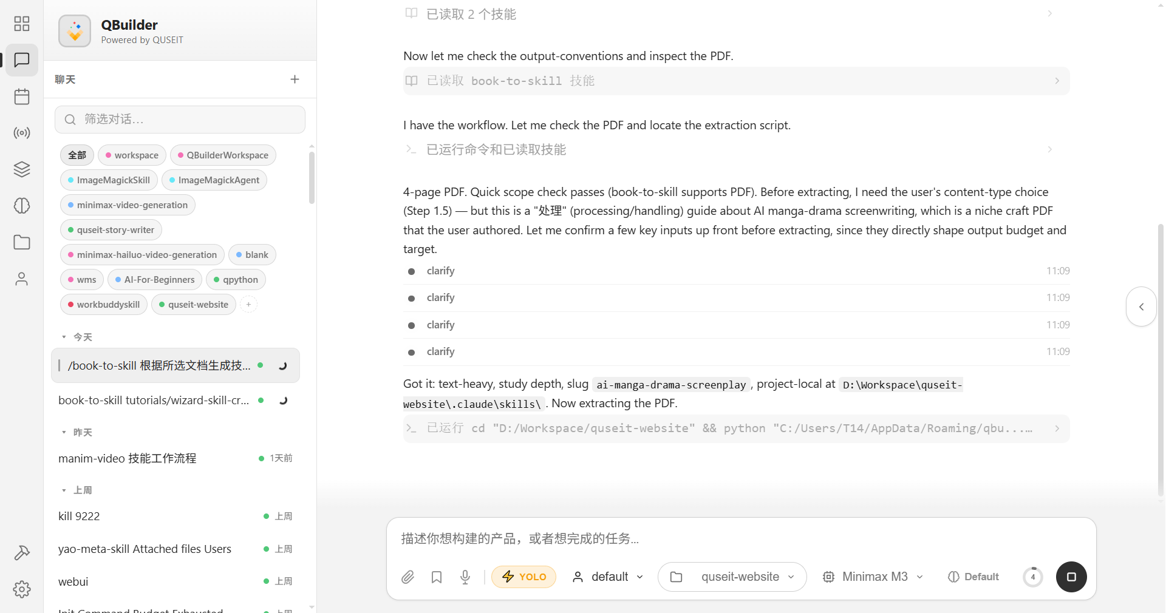Click the last clarify step row
Image resolution: width=1166 pixels, height=613 pixels.
click(x=736, y=352)
